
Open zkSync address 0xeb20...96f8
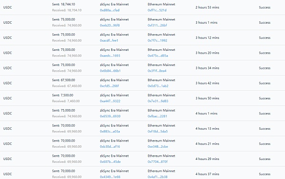pyautogui.click(x=110, y=26)
